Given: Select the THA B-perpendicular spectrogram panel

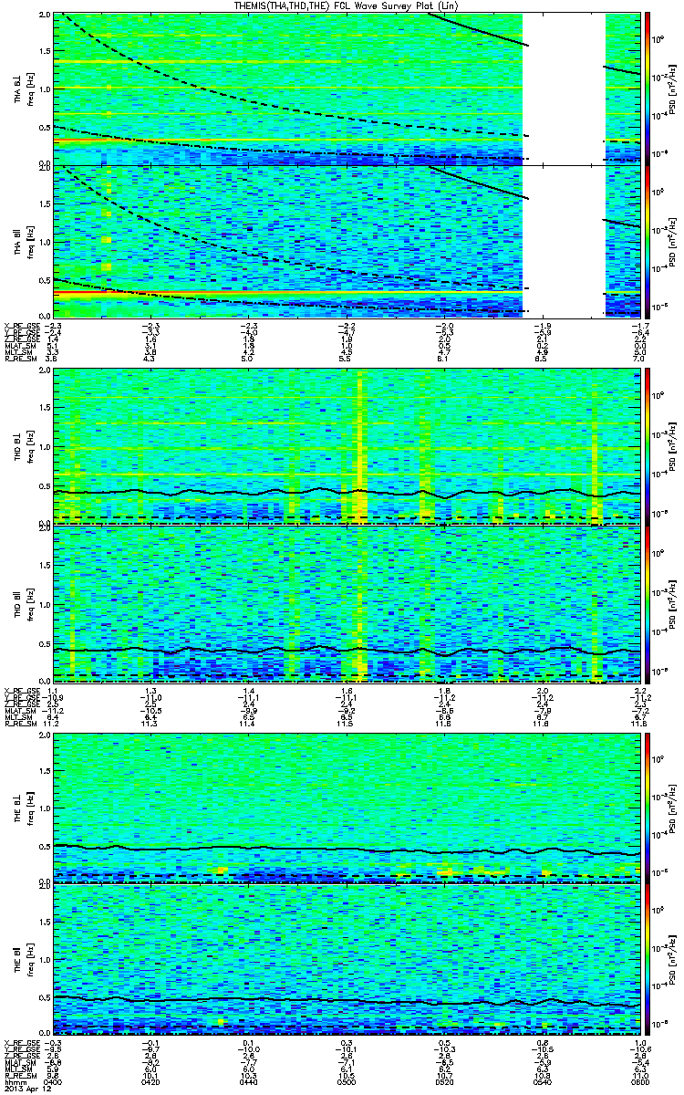Looking at the screenshot, I should pos(347,89).
